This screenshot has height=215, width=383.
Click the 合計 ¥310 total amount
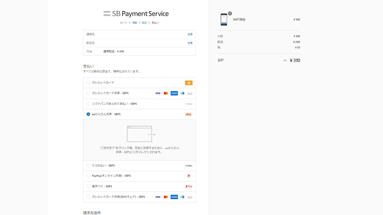point(295,60)
